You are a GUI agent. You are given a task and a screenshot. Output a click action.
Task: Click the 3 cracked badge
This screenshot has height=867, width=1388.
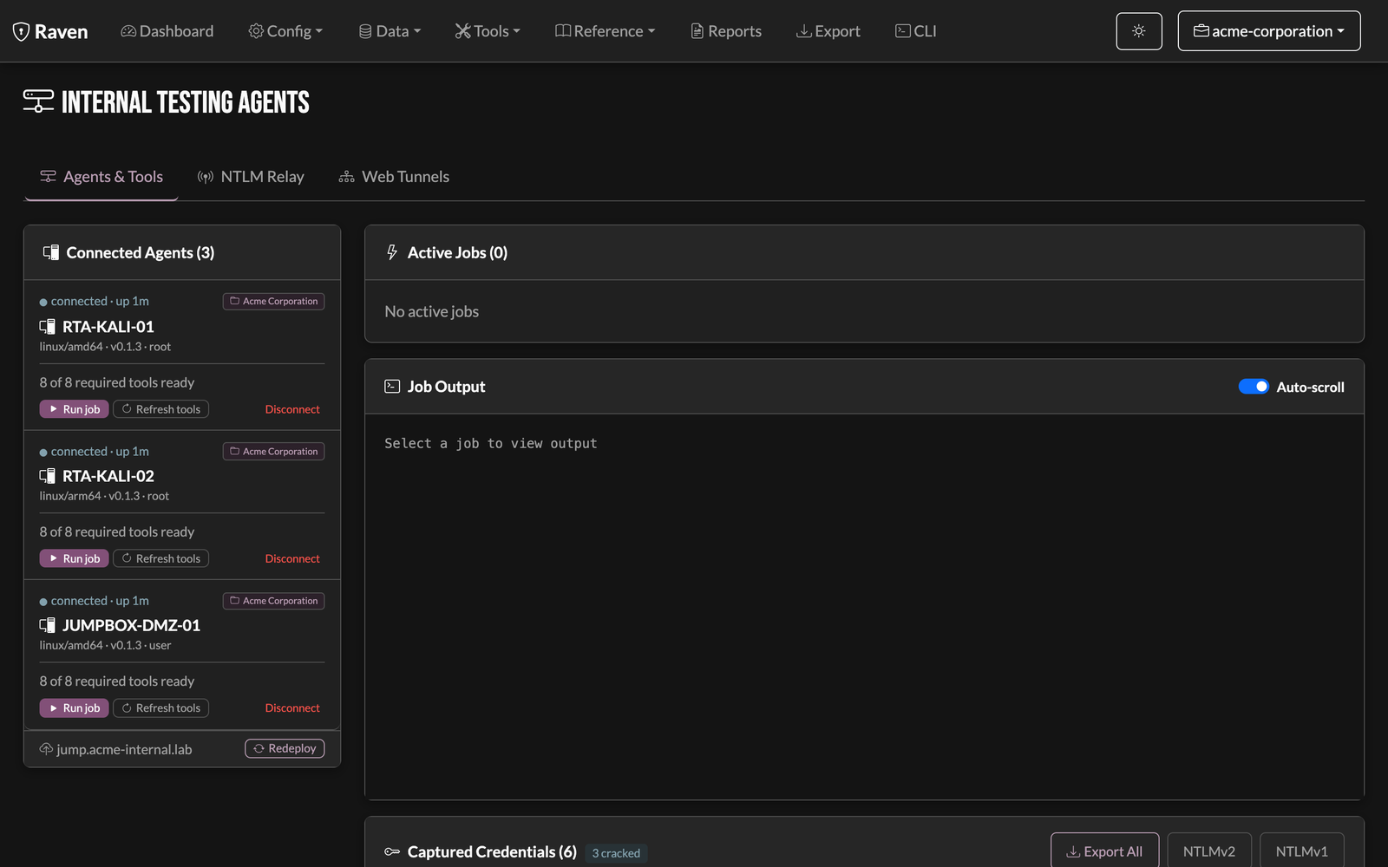pos(616,853)
